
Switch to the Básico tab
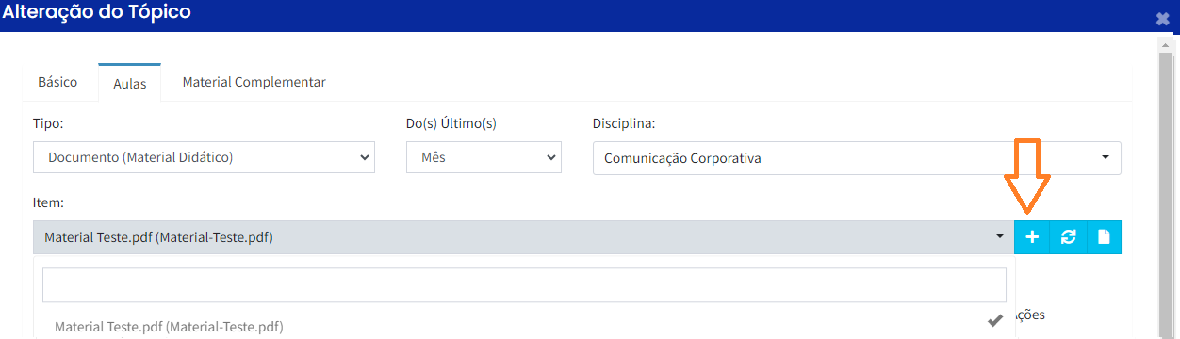(x=57, y=82)
